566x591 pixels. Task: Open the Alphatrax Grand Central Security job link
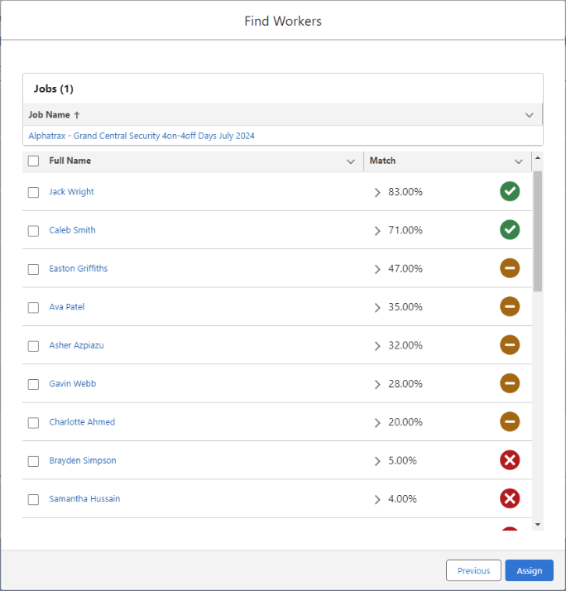click(141, 136)
